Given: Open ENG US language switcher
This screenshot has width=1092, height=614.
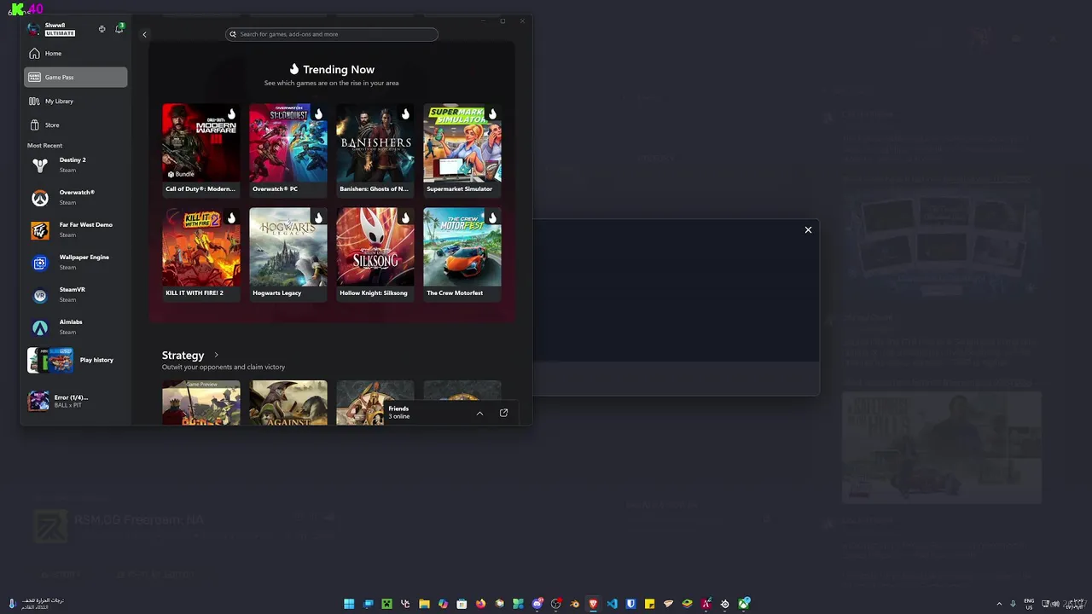Looking at the screenshot, I should click(1029, 604).
